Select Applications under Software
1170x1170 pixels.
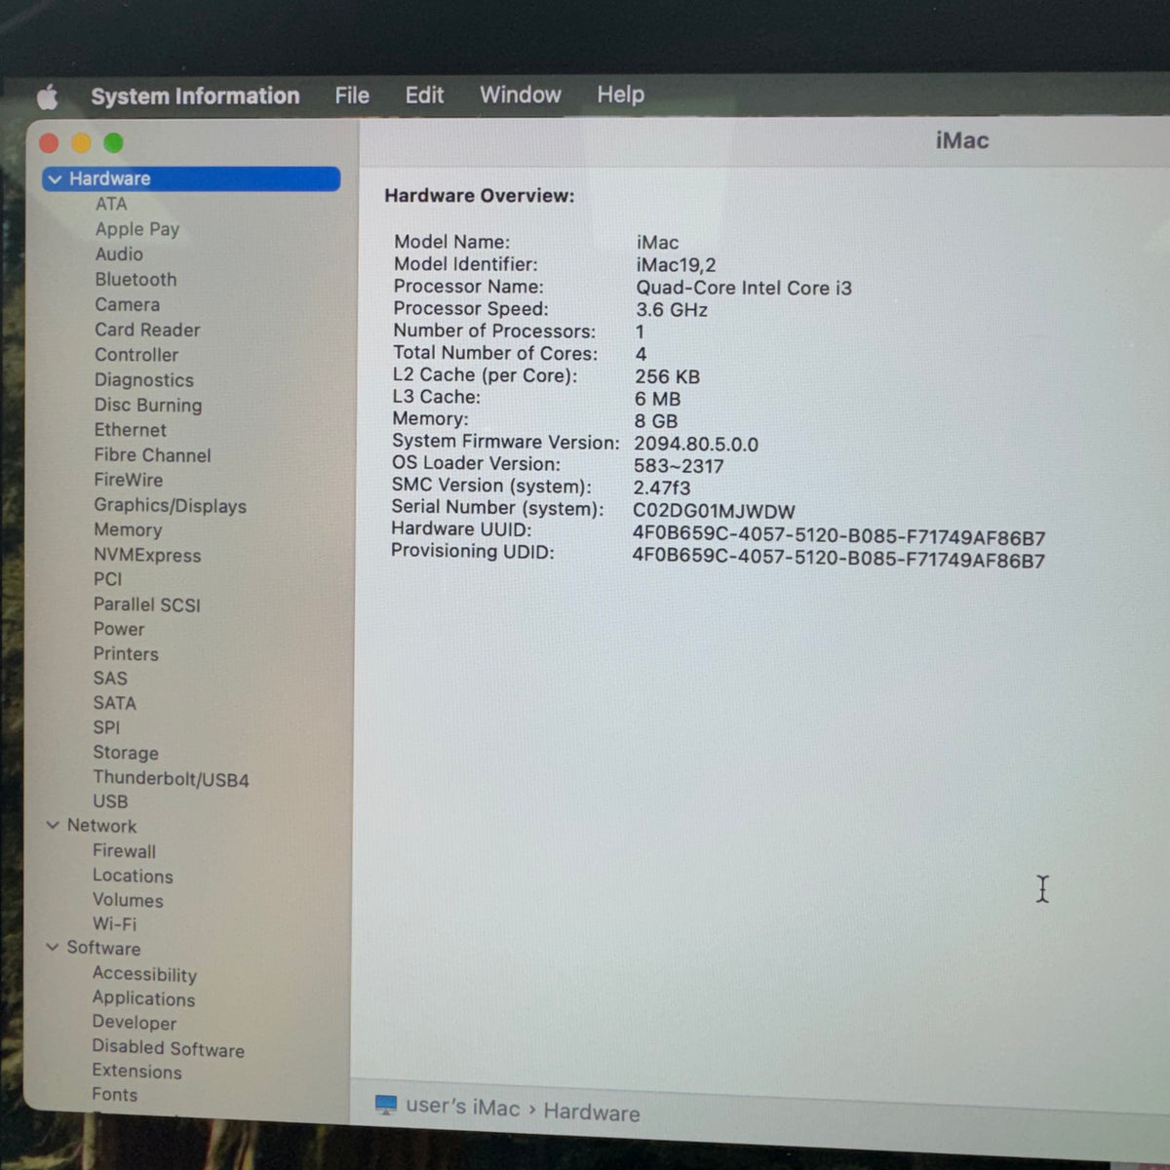(143, 998)
